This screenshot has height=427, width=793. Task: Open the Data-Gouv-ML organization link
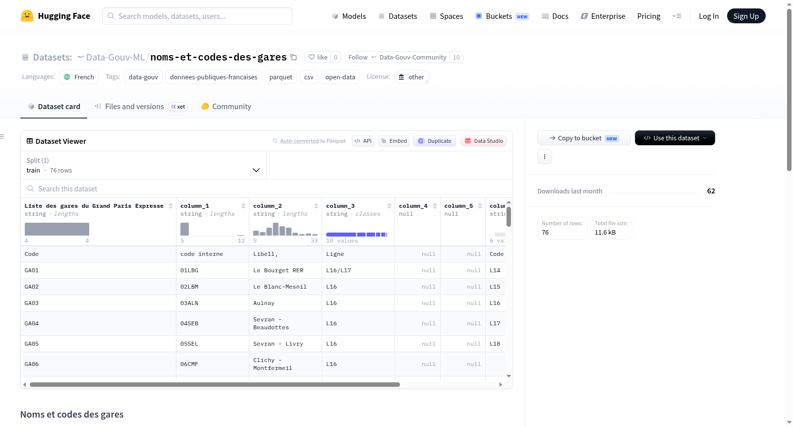115,57
